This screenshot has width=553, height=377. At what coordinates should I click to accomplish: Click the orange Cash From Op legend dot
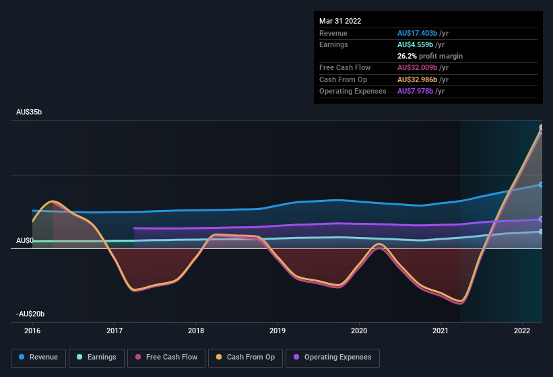[219, 357]
